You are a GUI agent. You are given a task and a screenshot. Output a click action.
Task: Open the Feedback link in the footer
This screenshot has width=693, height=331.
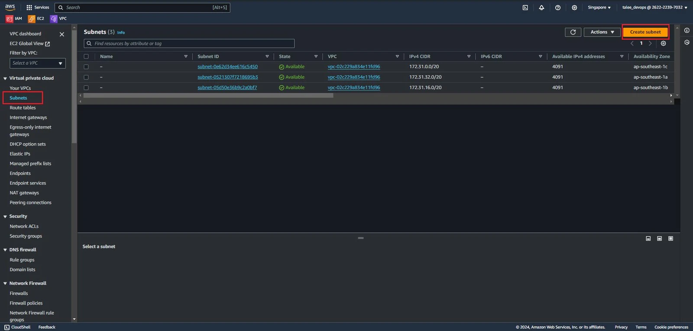click(47, 327)
